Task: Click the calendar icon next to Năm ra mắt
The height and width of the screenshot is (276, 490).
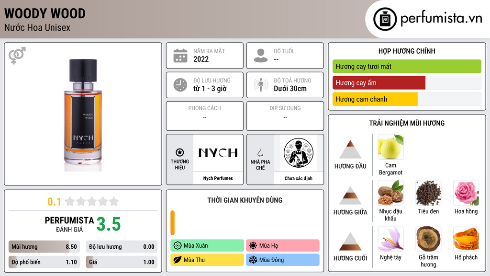Action: point(180,56)
